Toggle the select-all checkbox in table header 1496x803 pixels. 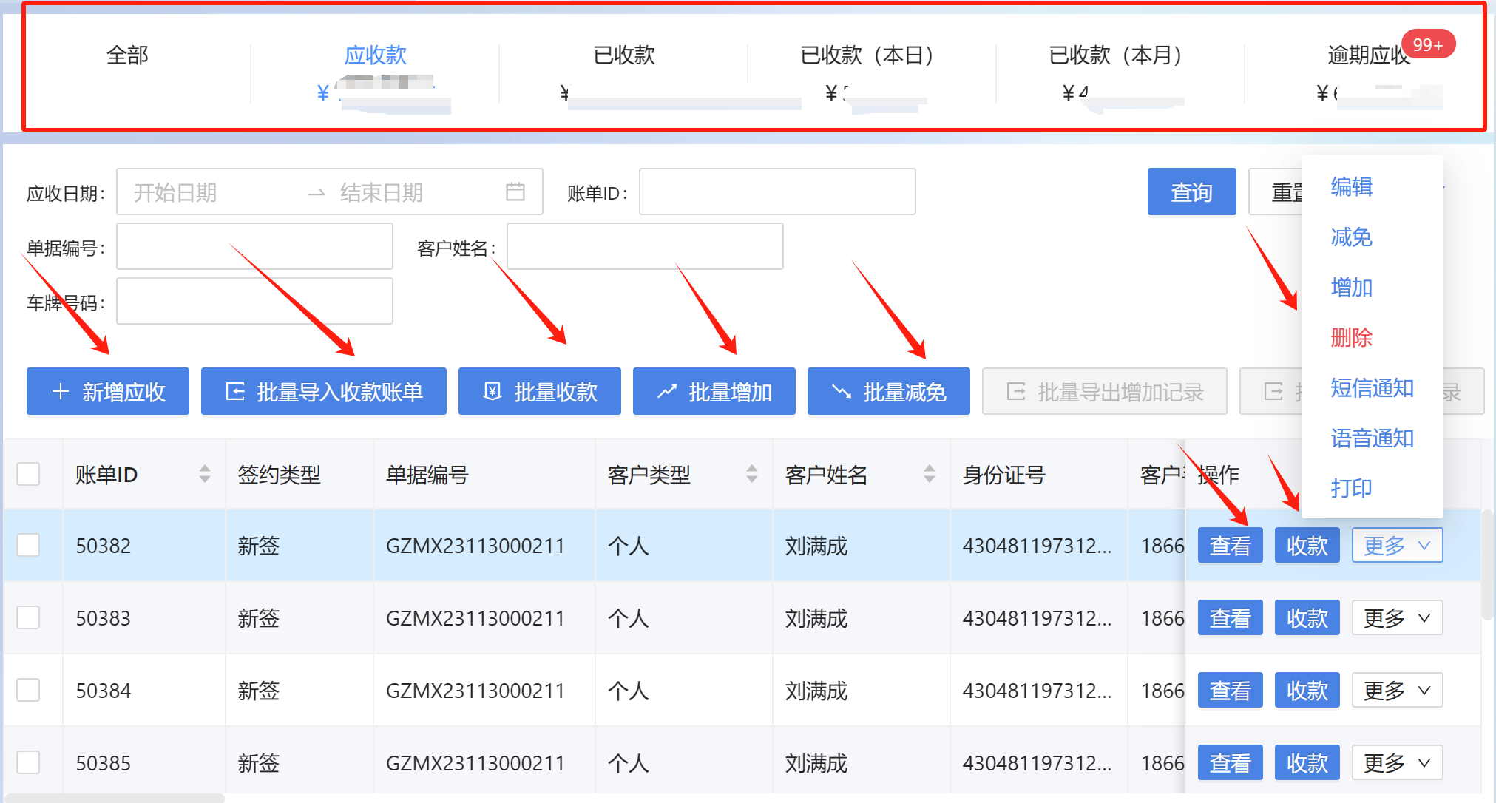28,474
